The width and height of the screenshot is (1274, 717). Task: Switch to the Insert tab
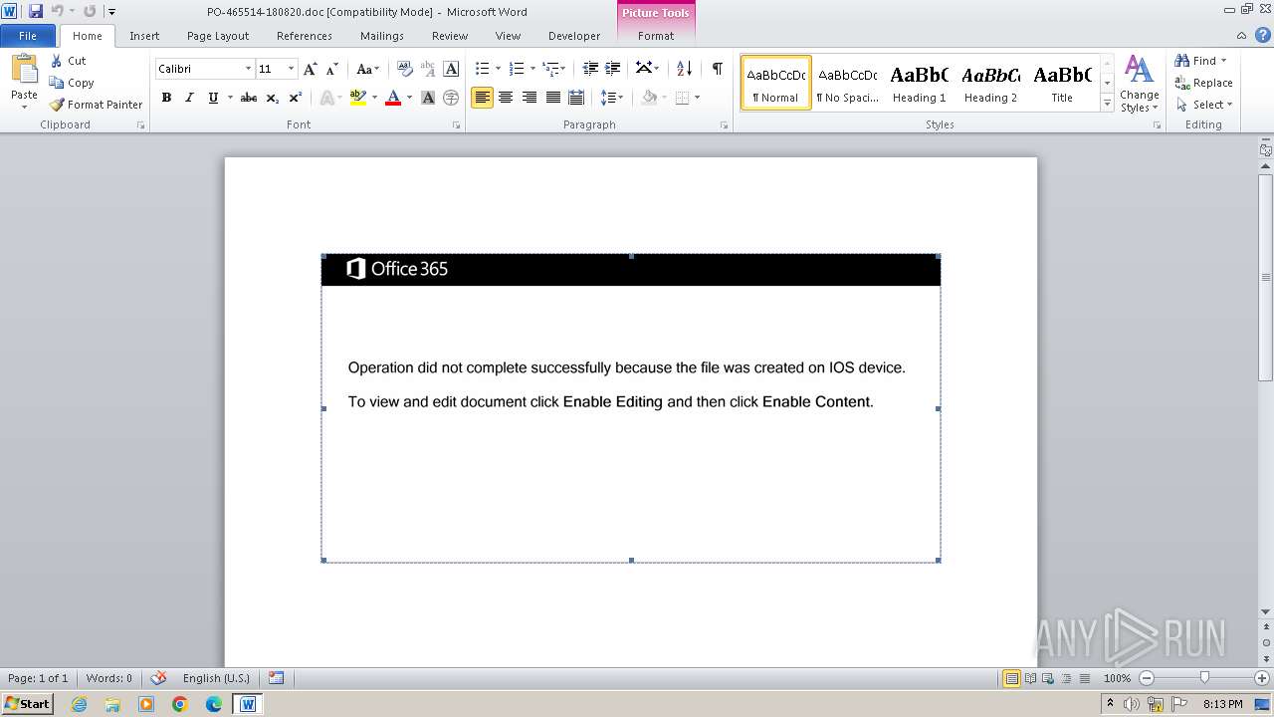pos(144,36)
